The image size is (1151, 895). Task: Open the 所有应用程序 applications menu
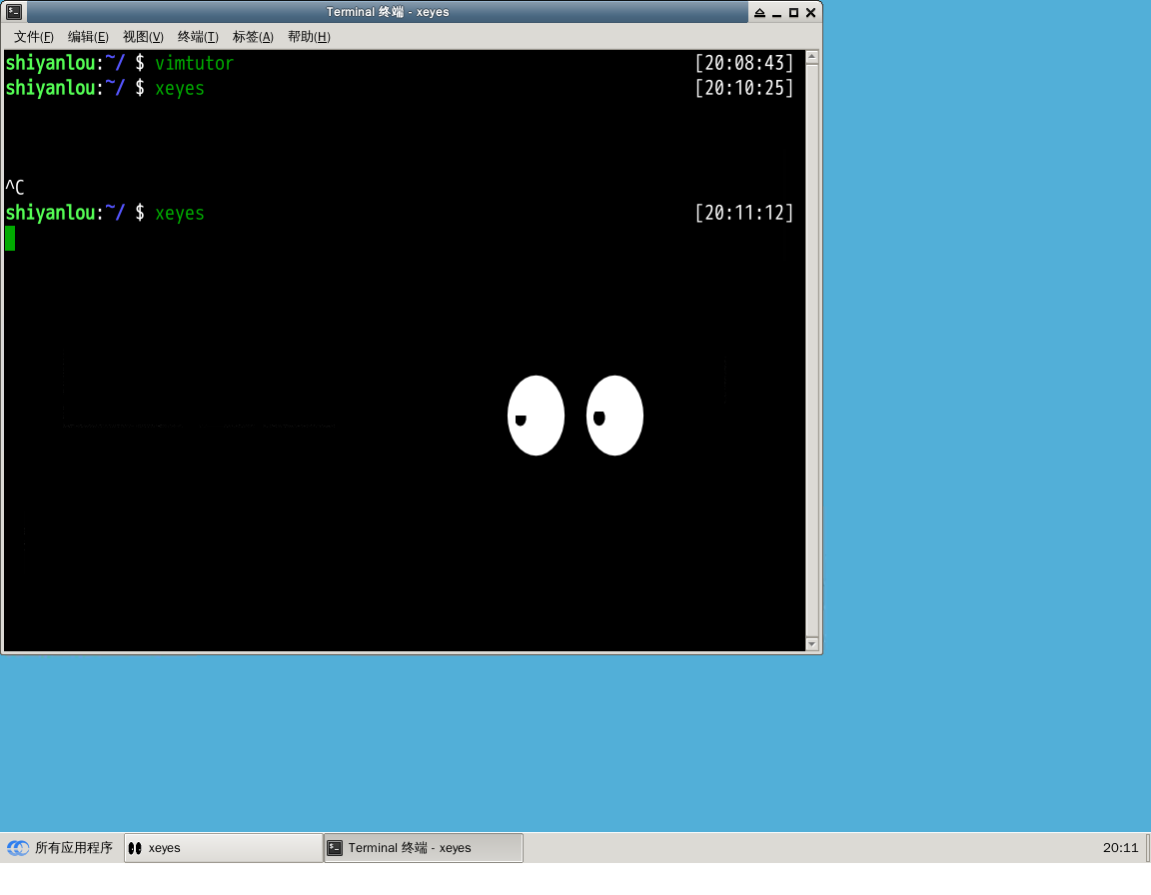tap(61, 848)
